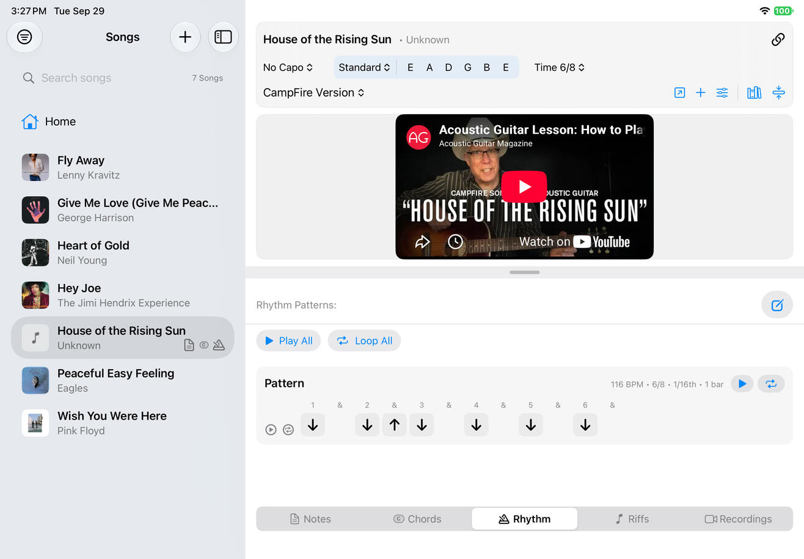Image resolution: width=804 pixels, height=559 pixels.
Task: Click the link icon next to song title
Action: tap(778, 40)
